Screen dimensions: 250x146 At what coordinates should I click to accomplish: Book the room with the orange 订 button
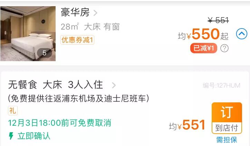[227, 112]
